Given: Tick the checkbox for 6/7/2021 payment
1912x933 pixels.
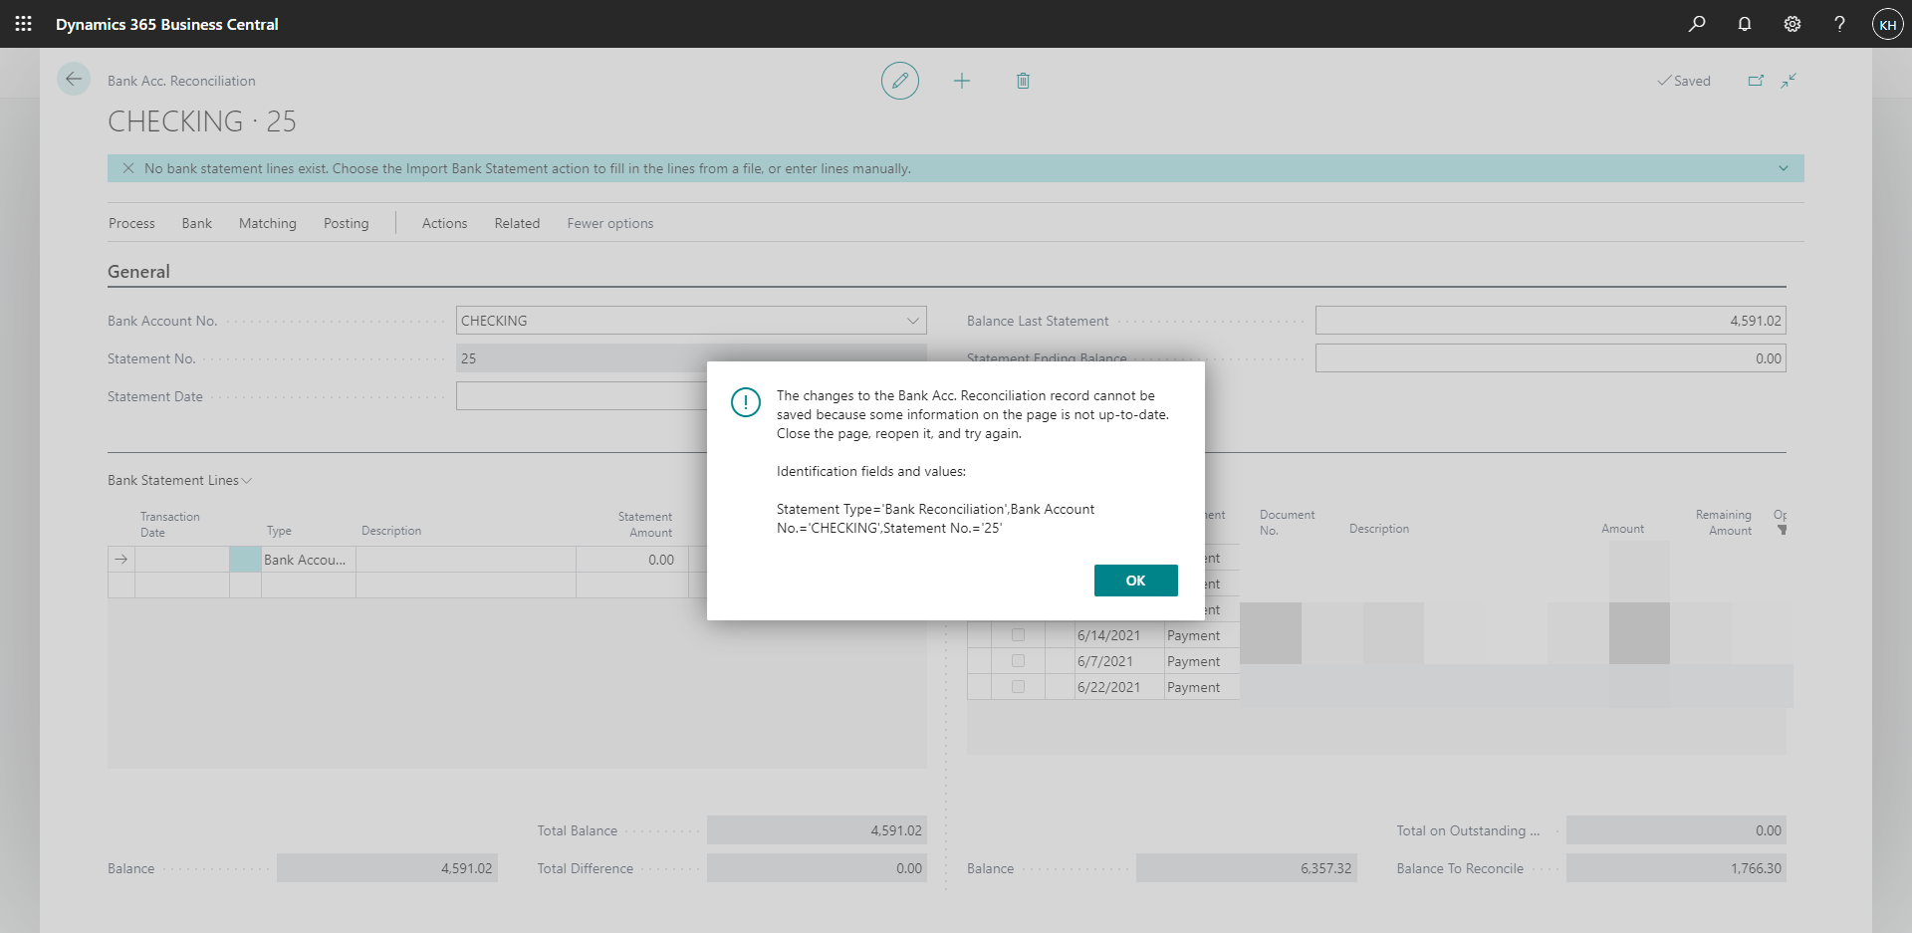Looking at the screenshot, I should [1018, 661].
